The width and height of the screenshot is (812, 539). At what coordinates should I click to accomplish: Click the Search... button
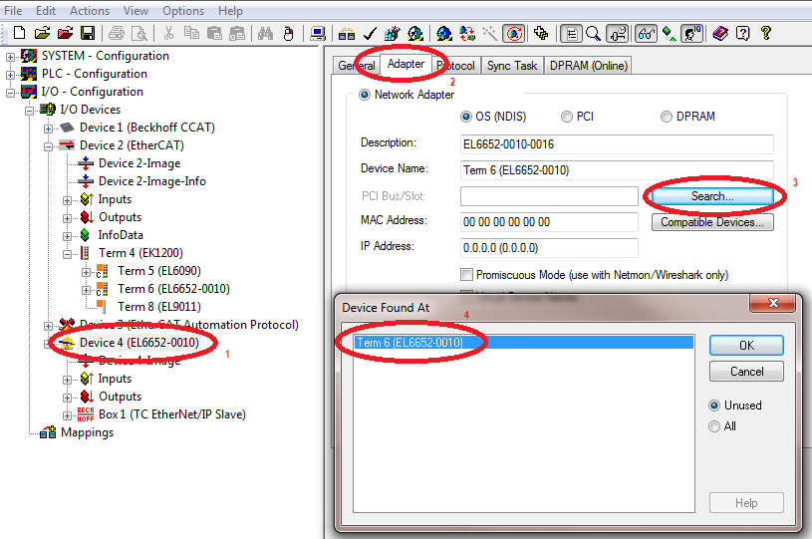[712, 196]
